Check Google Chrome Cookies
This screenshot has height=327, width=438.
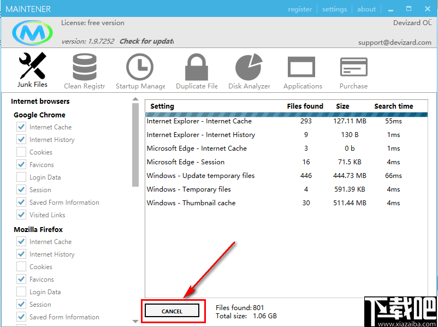point(21,152)
